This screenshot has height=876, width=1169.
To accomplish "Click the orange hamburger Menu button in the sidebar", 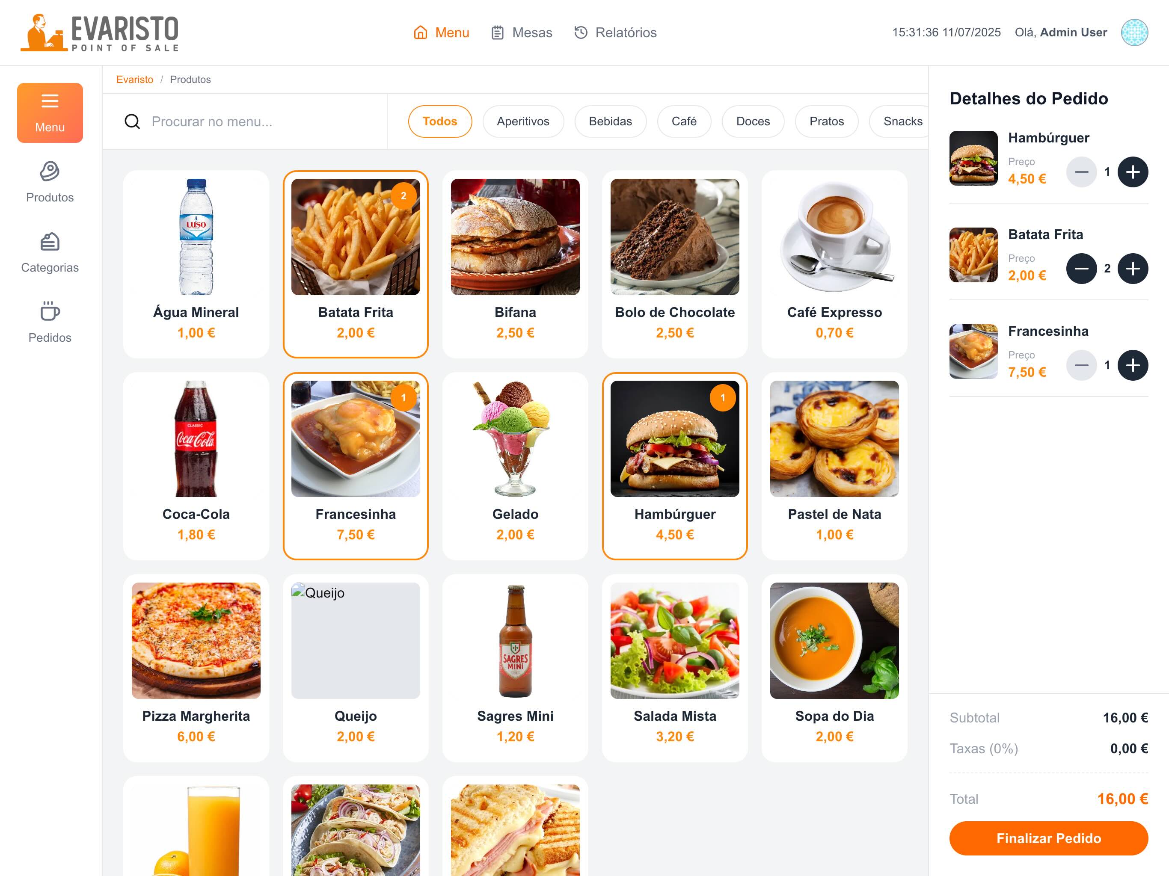I will 50,112.
